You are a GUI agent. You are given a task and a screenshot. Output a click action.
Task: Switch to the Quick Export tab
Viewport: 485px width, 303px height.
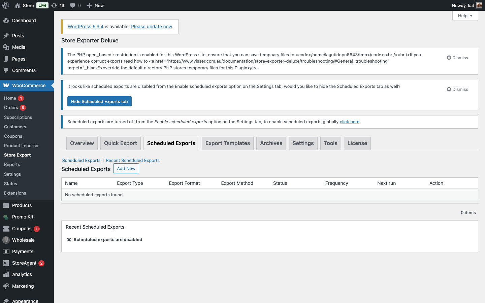pyautogui.click(x=120, y=143)
